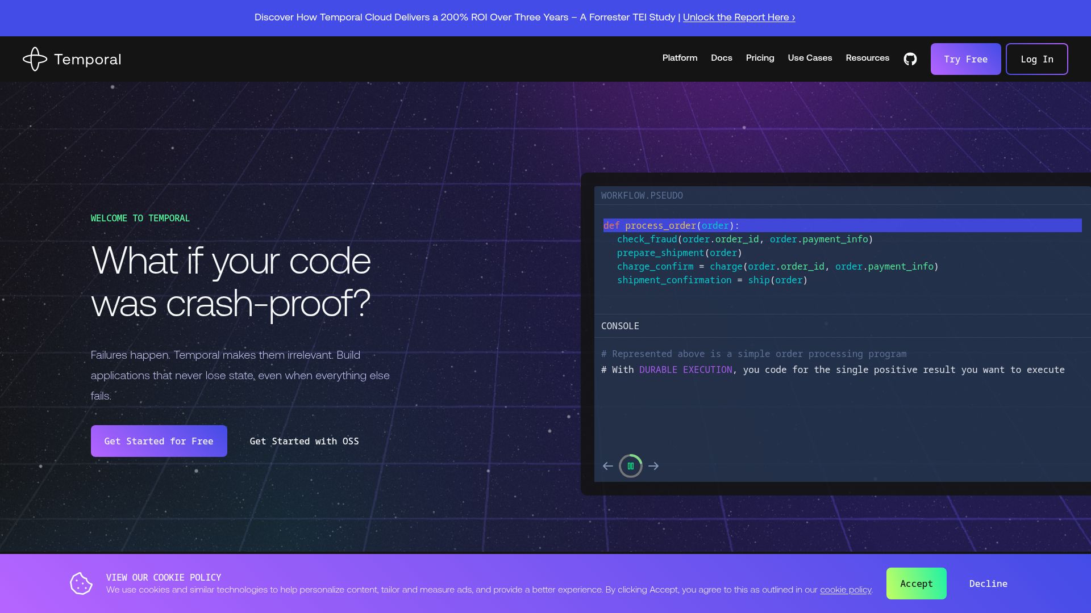Click the shipment_confirmation code line
This screenshot has height=613, width=1091.
click(712, 280)
